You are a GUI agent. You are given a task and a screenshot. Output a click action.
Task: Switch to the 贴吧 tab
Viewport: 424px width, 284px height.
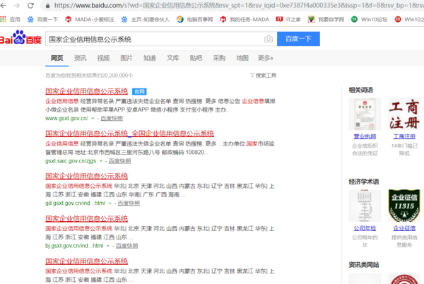click(x=196, y=58)
